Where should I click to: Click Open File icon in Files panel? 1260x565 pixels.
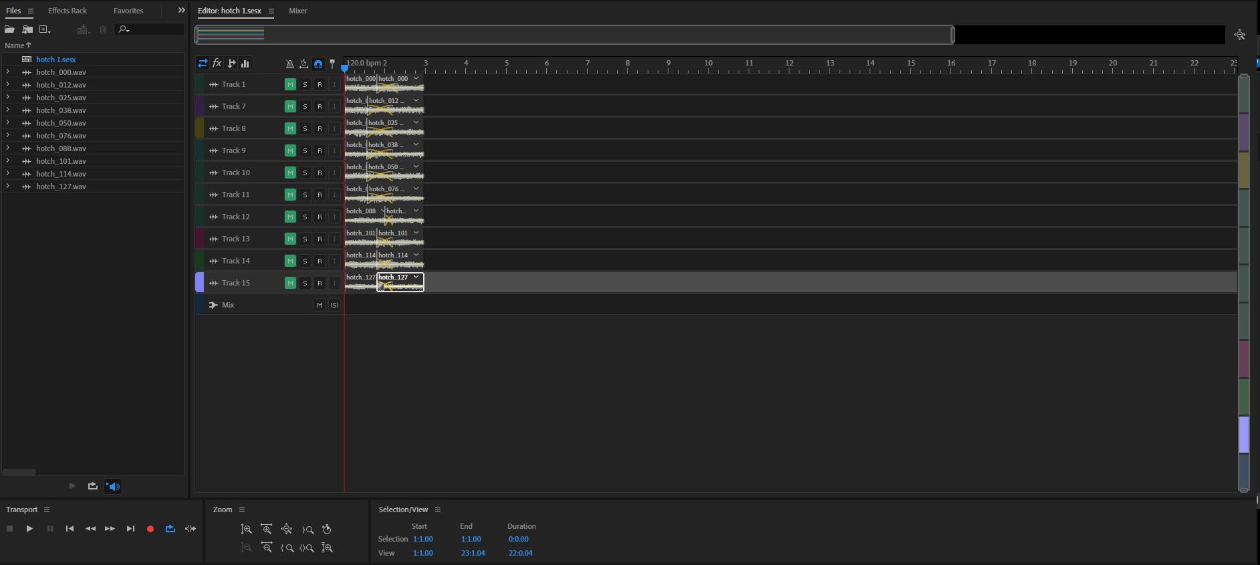[x=9, y=29]
